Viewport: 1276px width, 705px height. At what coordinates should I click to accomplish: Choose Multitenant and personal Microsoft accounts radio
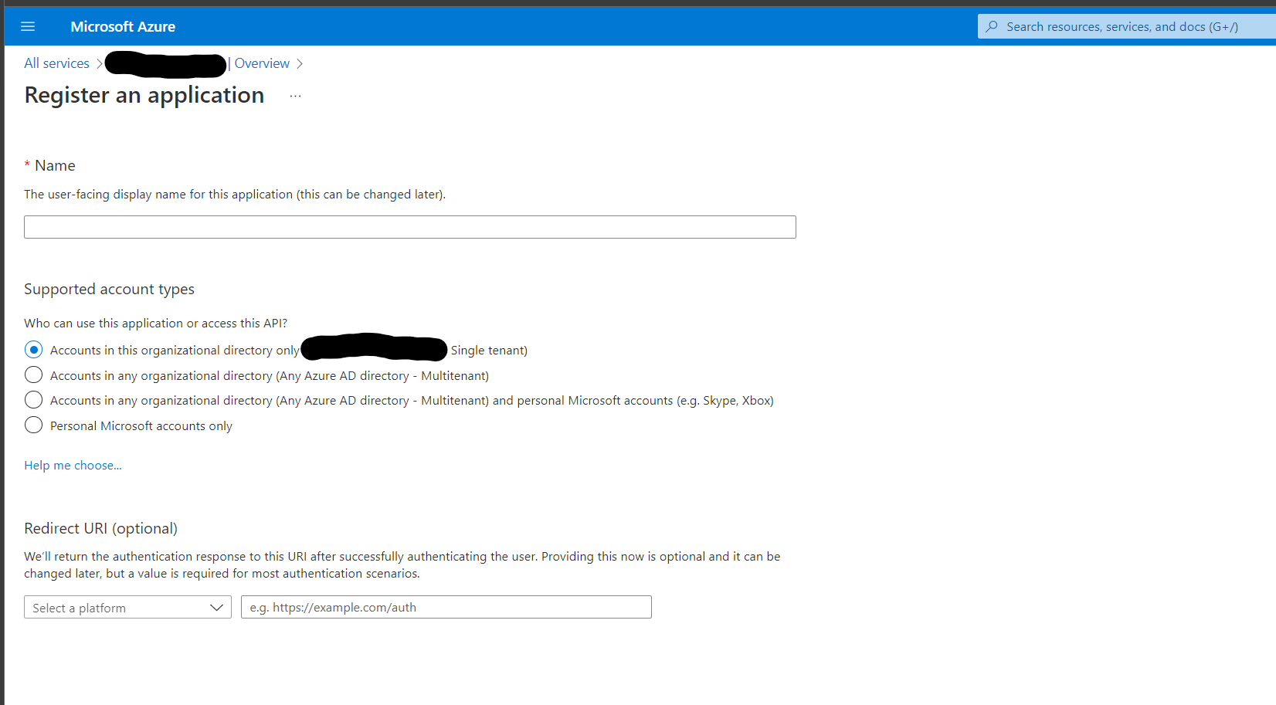33,400
